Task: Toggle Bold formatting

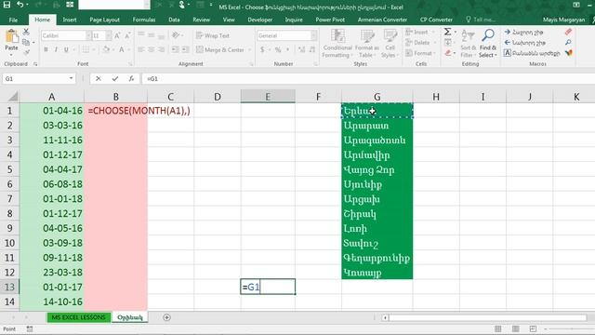Action: tap(46, 49)
